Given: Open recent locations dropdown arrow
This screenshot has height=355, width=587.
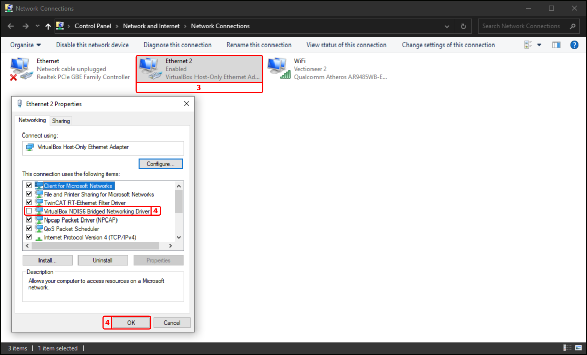Looking at the screenshot, I should (x=37, y=26).
